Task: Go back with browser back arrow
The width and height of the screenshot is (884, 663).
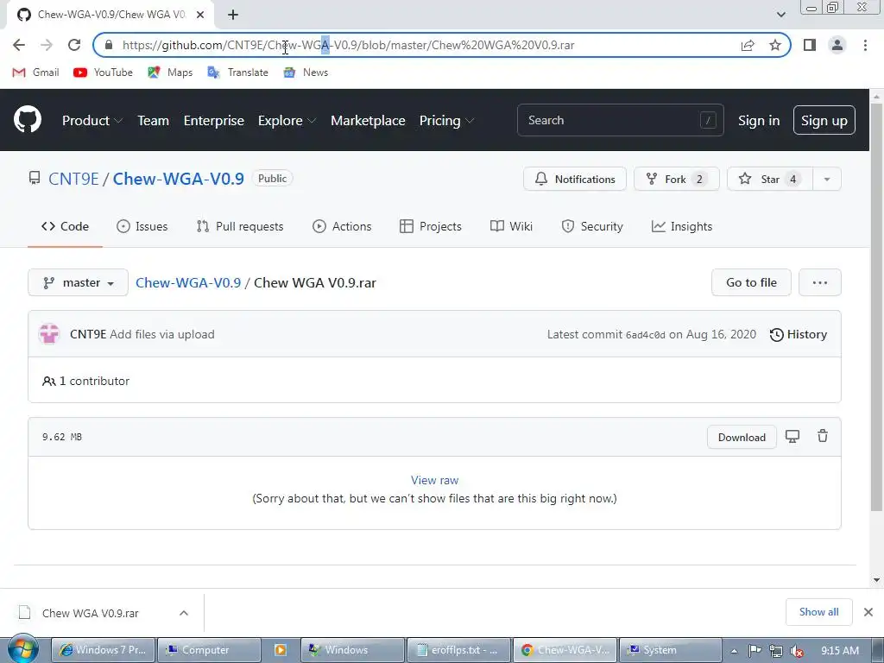Action: tap(19, 45)
